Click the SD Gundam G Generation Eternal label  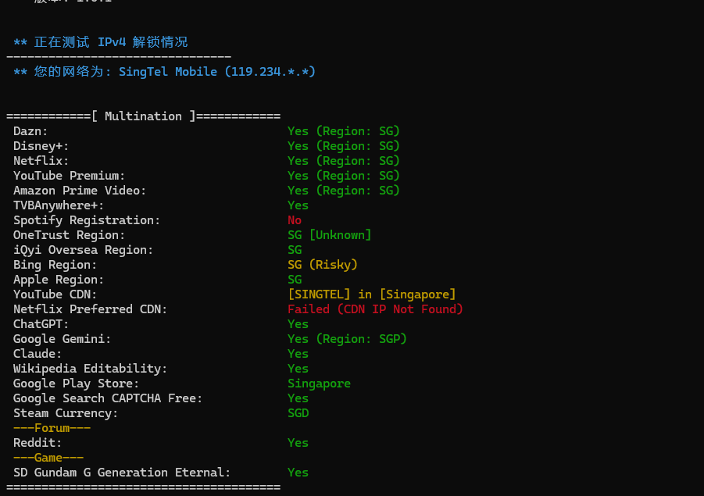(x=122, y=473)
